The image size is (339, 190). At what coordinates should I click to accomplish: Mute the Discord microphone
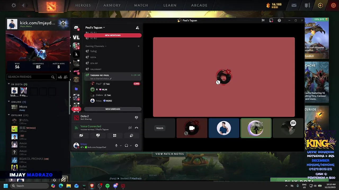[x=116, y=145]
